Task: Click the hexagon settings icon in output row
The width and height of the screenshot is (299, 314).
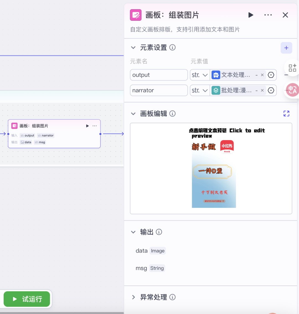Action: pos(271,75)
